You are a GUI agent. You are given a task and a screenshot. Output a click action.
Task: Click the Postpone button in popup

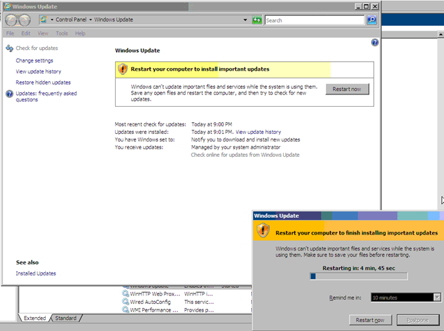(x=418, y=320)
